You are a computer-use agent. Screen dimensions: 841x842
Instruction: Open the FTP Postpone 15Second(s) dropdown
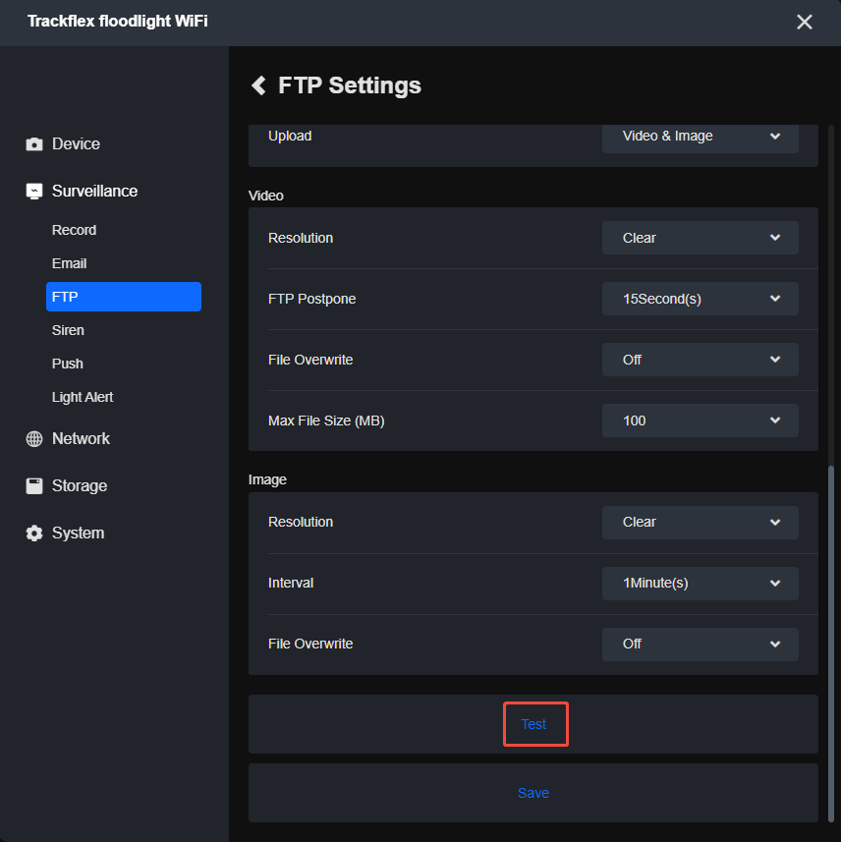[x=700, y=299]
